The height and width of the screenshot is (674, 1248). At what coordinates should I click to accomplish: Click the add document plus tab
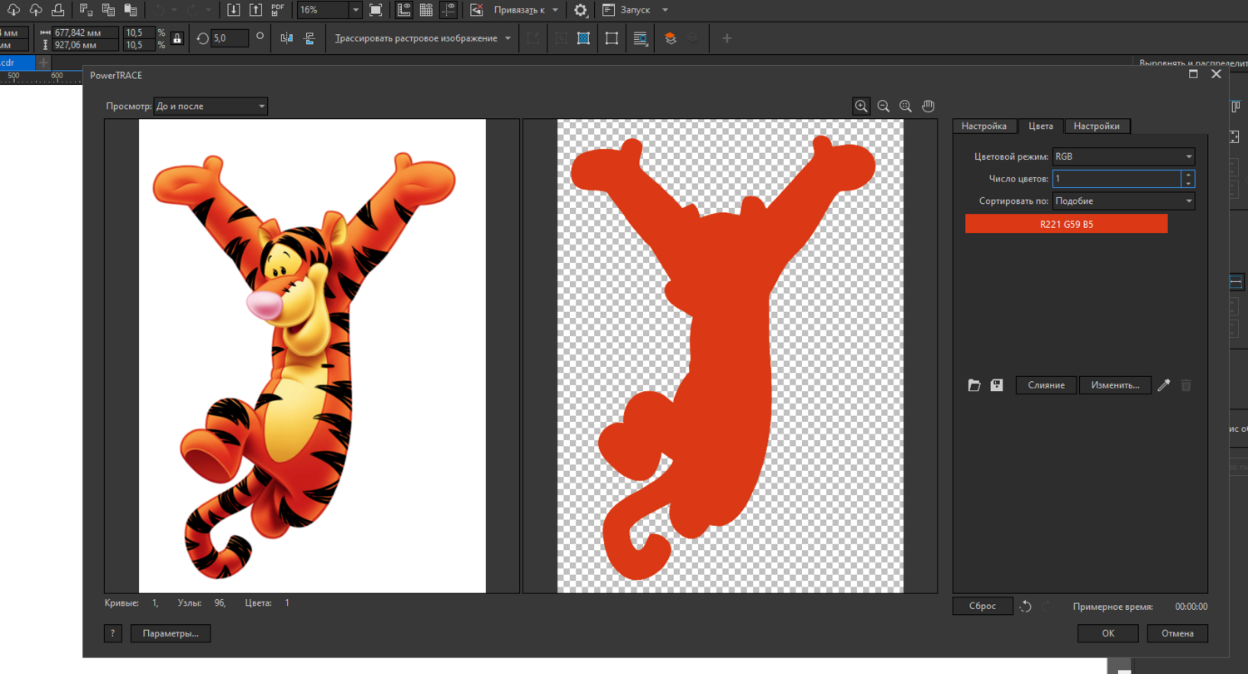point(44,62)
